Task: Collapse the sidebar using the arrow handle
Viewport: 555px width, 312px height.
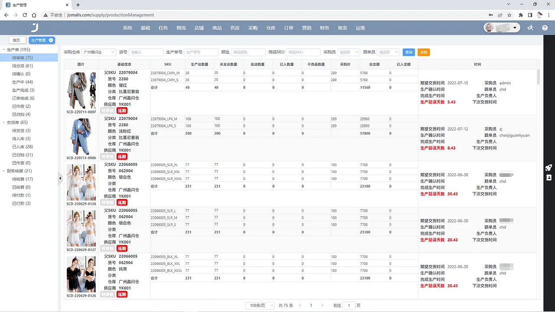Action: pos(60,178)
